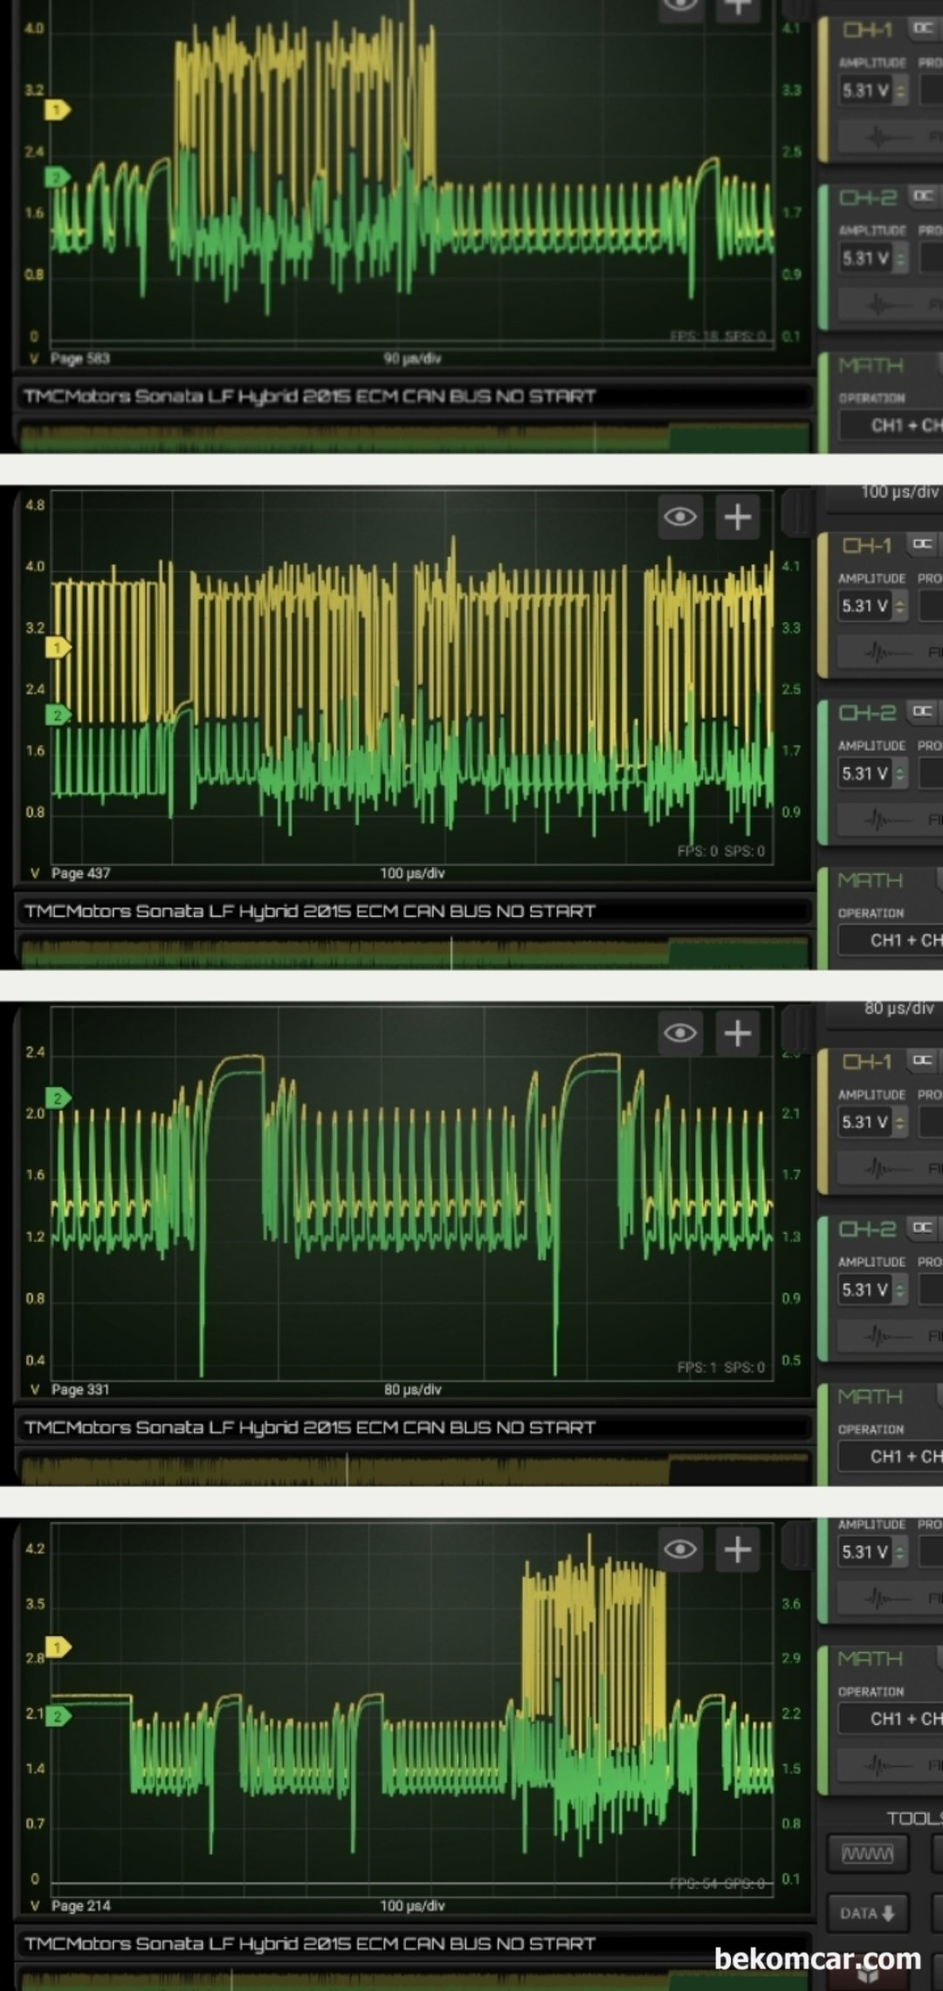This screenshot has height=1991, width=943.
Task: Click the side panel grip handle in Page 437 capture
Action: coord(796,513)
